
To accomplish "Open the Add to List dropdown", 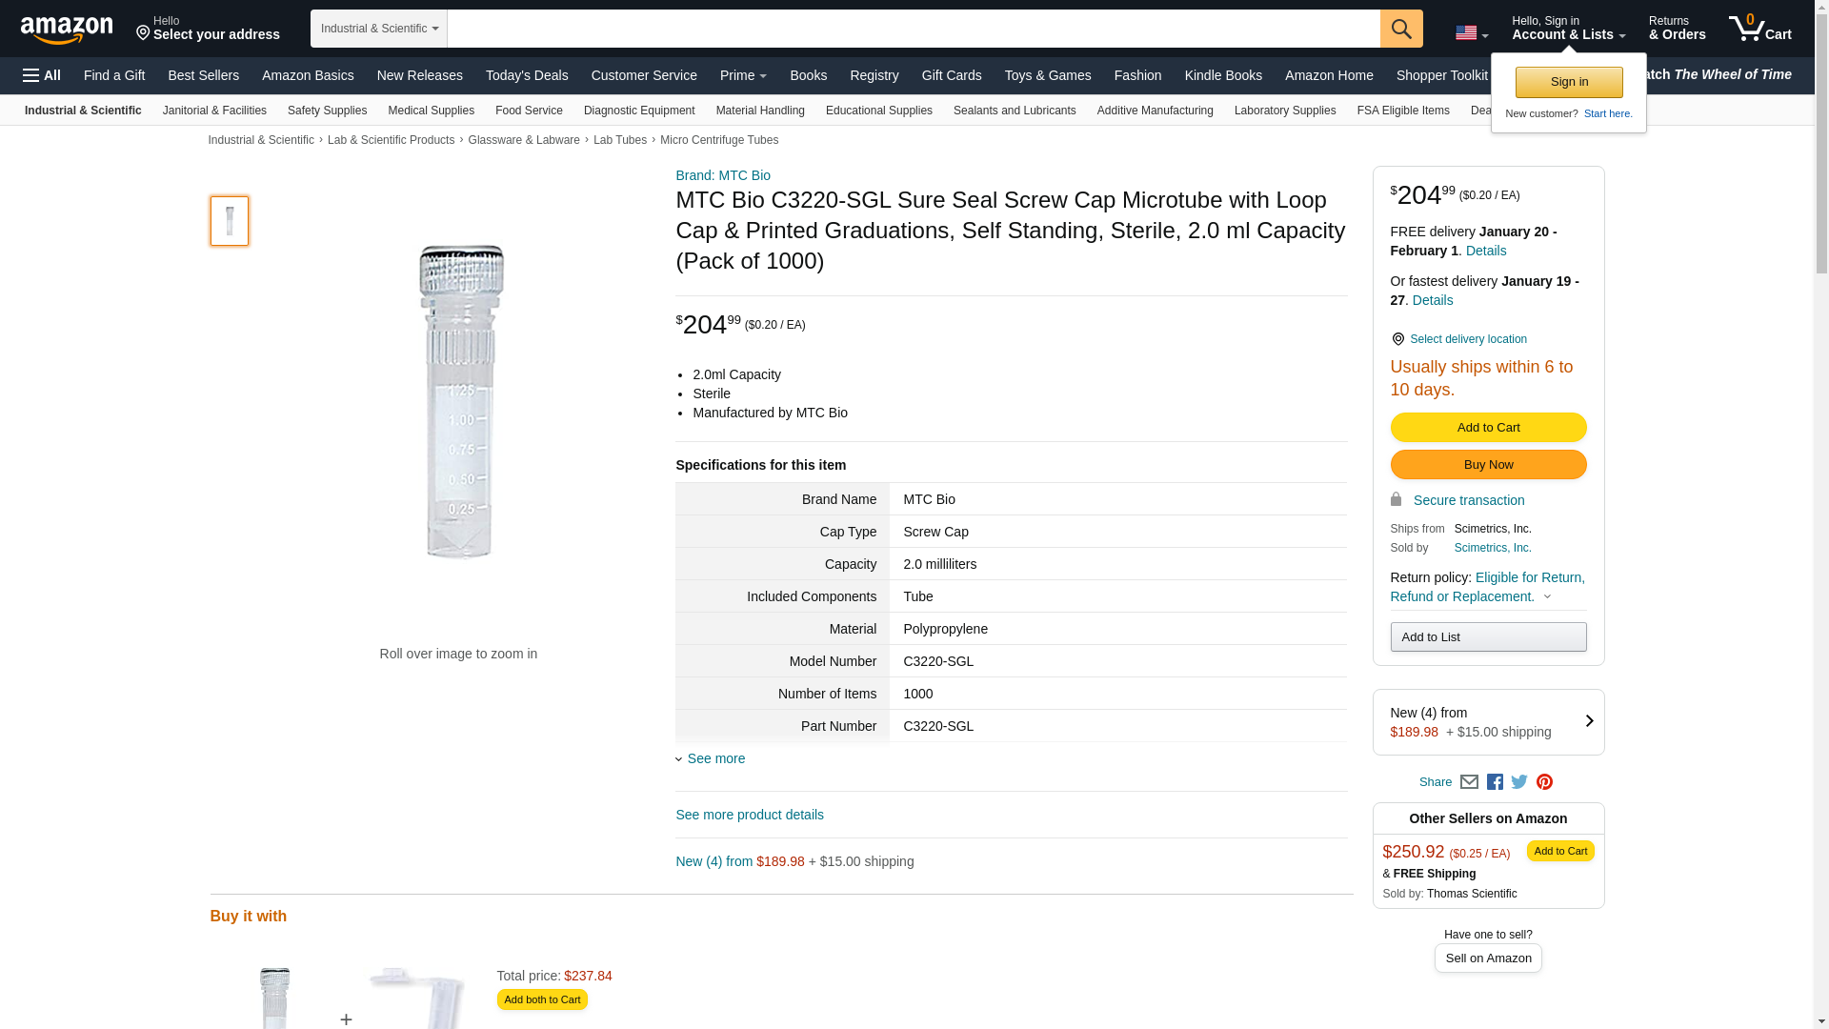I will click(x=1488, y=637).
